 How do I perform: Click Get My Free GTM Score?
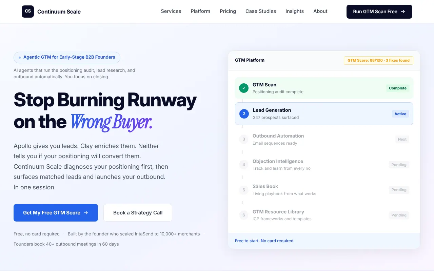point(56,213)
